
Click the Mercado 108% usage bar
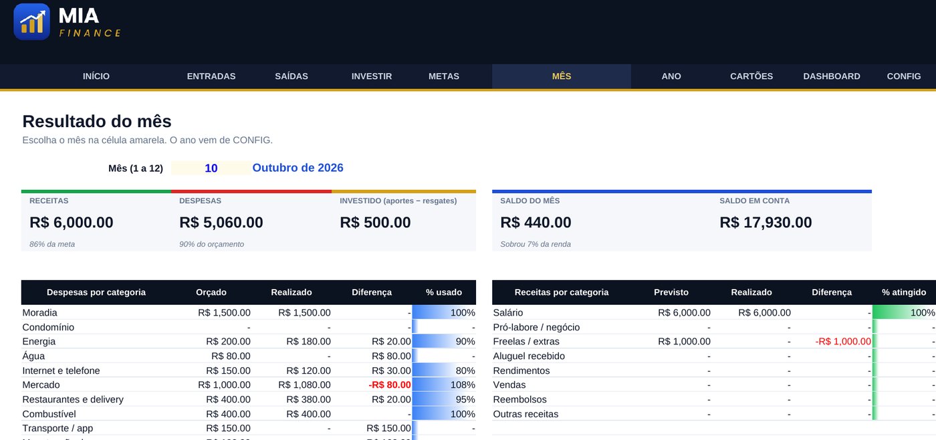click(444, 384)
